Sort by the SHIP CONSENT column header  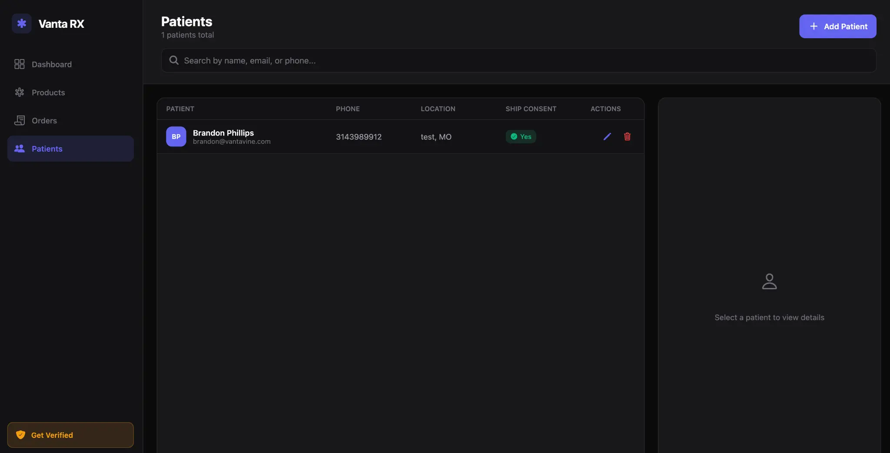pyautogui.click(x=531, y=109)
